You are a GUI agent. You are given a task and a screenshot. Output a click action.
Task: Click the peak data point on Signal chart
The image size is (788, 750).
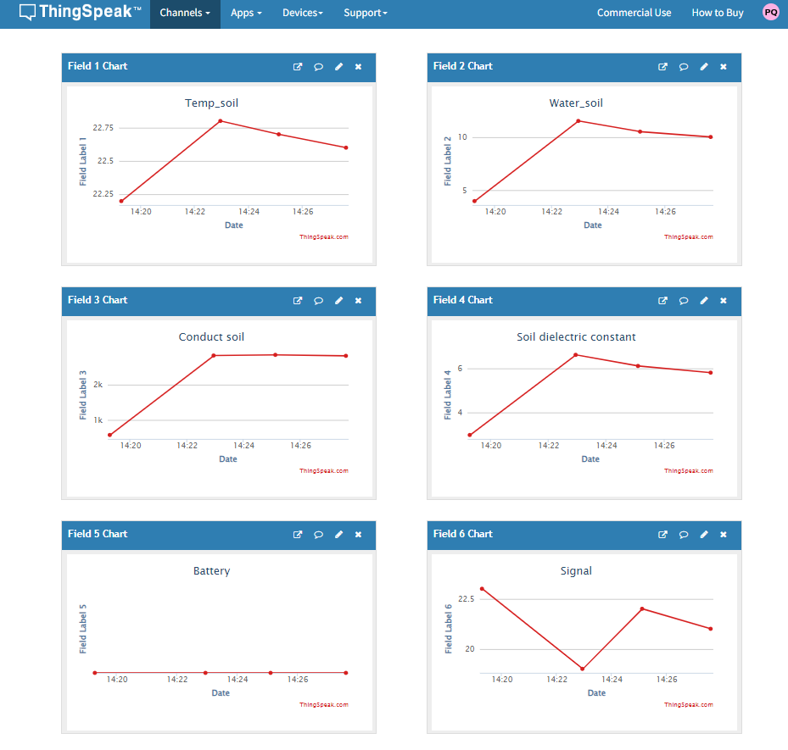(x=482, y=589)
